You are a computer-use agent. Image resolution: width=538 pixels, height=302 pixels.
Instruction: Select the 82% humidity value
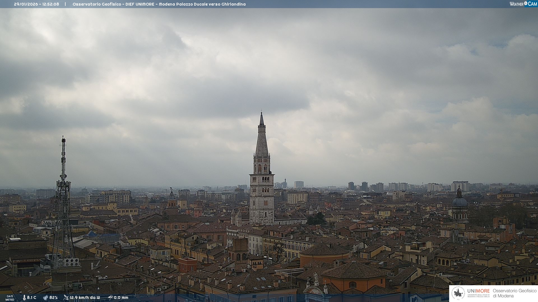[54, 298]
